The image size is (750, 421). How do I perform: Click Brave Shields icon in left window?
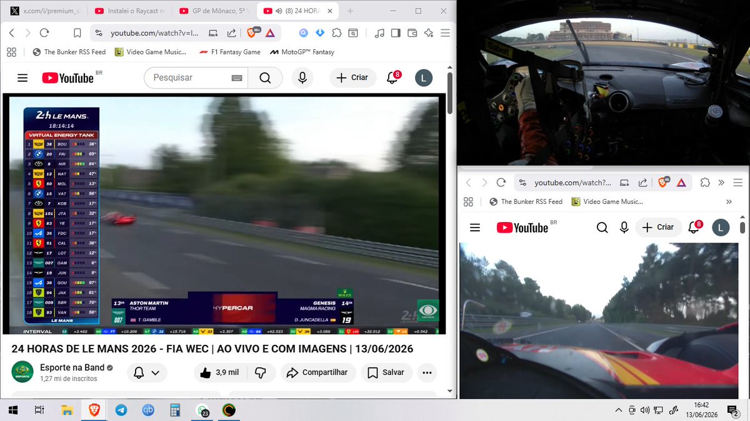pos(252,33)
